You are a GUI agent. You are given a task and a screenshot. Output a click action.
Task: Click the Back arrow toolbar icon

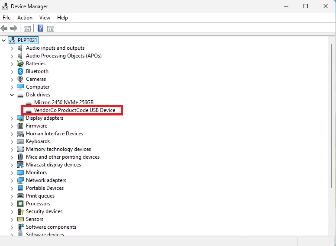[4, 28]
